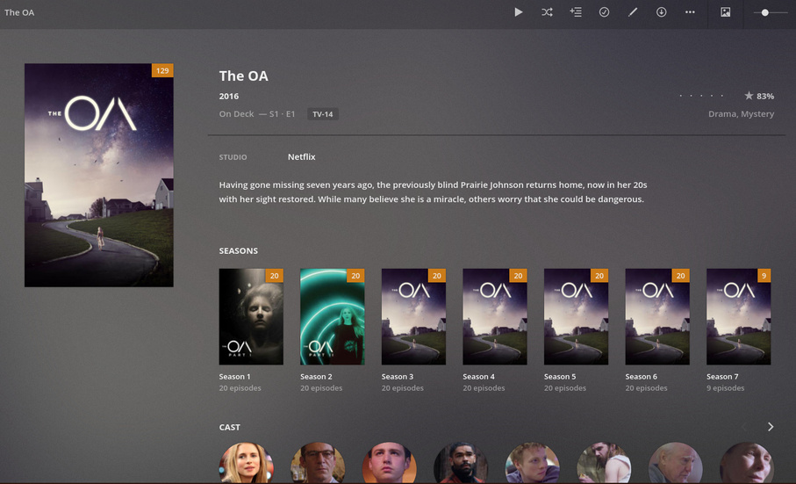796x484 pixels.
Task: Adjust the poster size slider
Action: pos(770,12)
